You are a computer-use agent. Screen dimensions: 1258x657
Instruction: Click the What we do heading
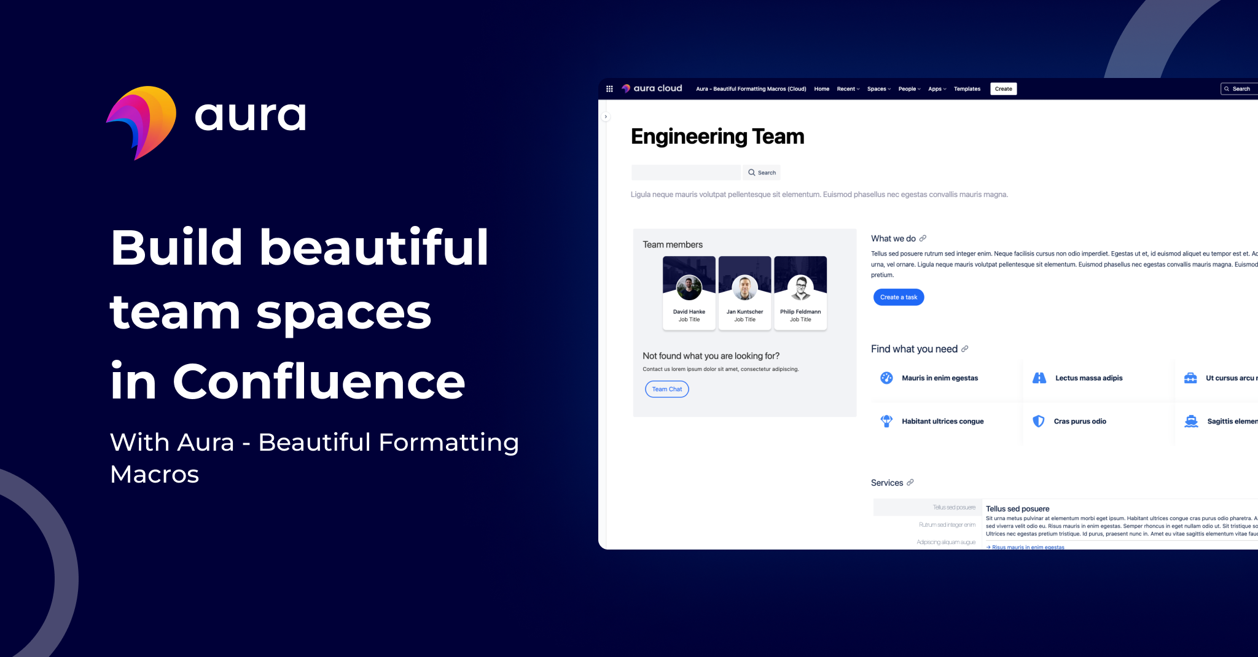pos(893,238)
